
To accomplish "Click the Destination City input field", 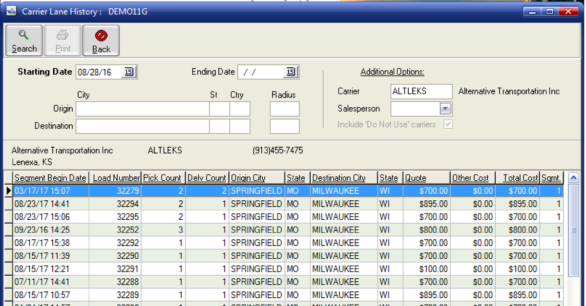I will coord(142,126).
